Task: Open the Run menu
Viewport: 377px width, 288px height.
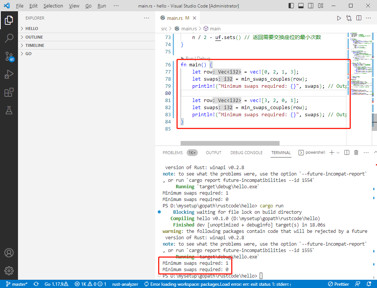Action: [102, 6]
